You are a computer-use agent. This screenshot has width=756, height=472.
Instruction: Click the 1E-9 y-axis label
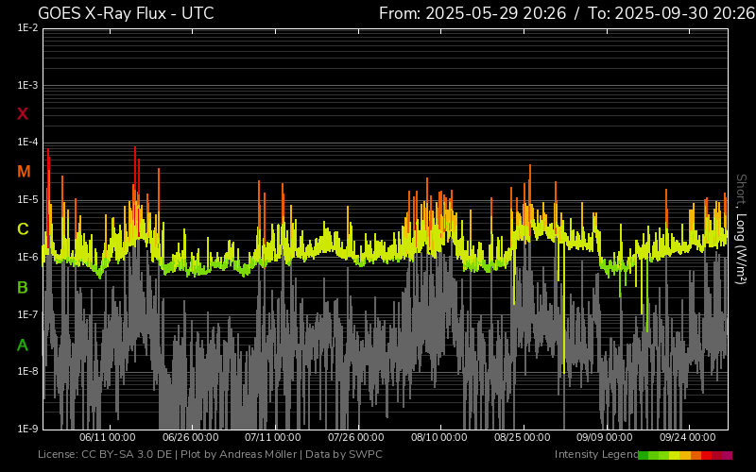tap(27, 429)
